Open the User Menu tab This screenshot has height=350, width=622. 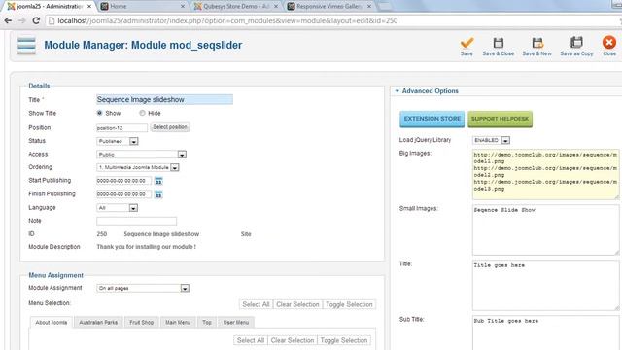(235, 322)
